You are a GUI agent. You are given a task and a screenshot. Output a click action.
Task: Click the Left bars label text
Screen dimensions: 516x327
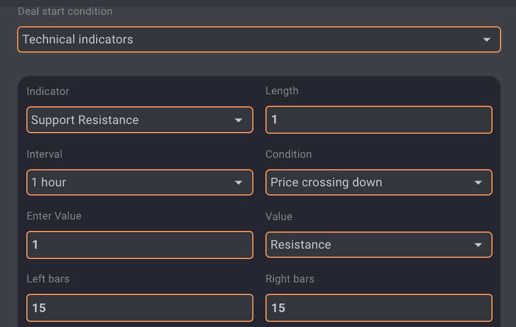pos(48,279)
